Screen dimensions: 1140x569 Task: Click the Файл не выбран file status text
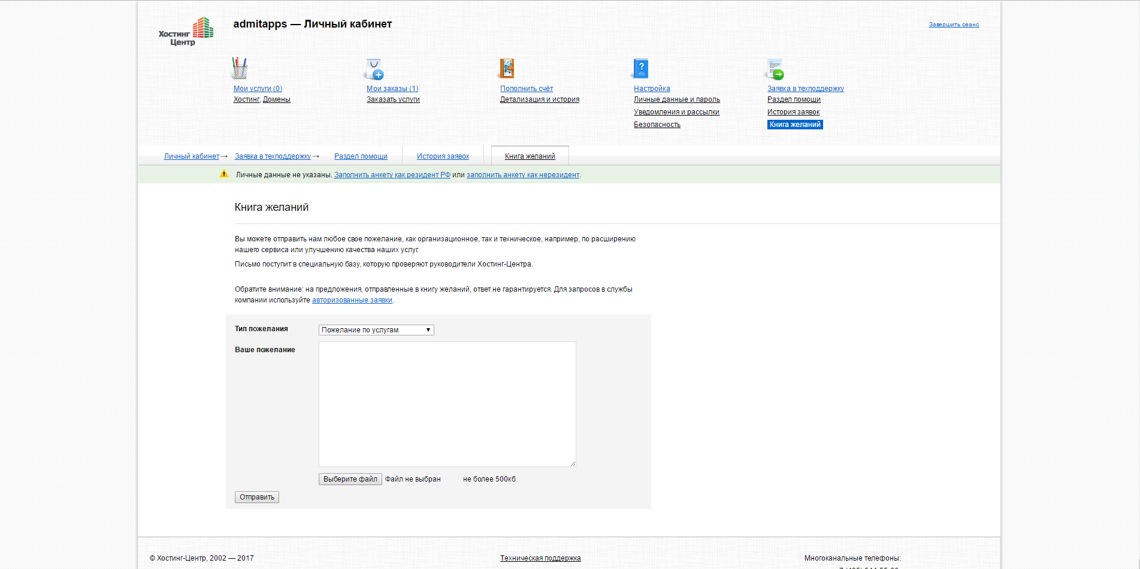tap(413, 479)
